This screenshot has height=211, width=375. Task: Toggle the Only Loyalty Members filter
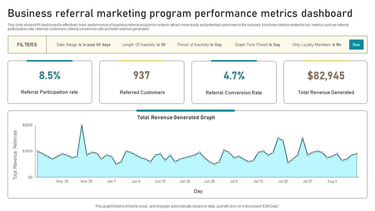pyautogui.click(x=317, y=45)
